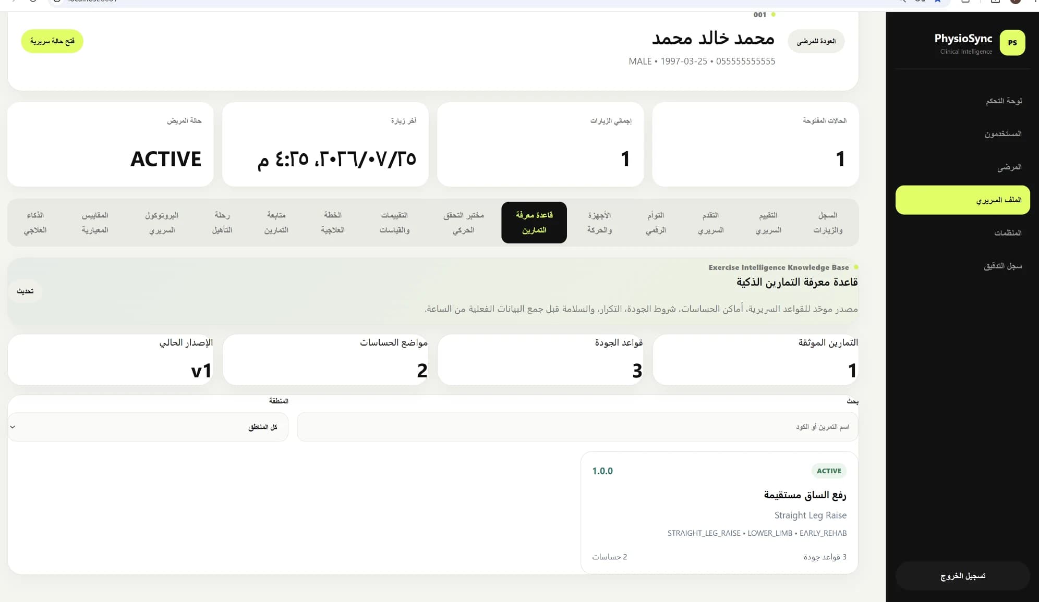The height and width of the screenshot is (602, 1039).
Task: Click the STRAIGHT_LEG_RAISE code tags line
Action: point(757,533)
